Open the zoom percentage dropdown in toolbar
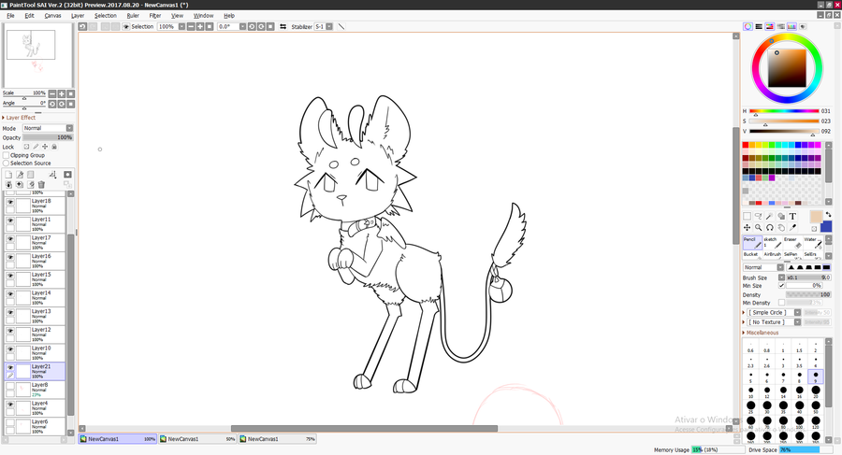Image resolution: width=842 pixels, height=455 pixels. pyautogui.click(x=181, y=26)
